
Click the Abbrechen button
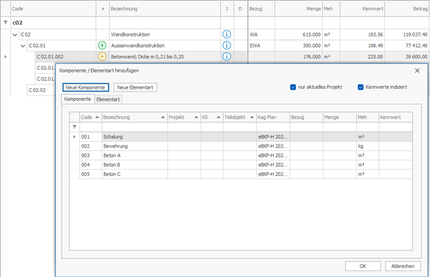pyautogui.click(x=403, y=266)
